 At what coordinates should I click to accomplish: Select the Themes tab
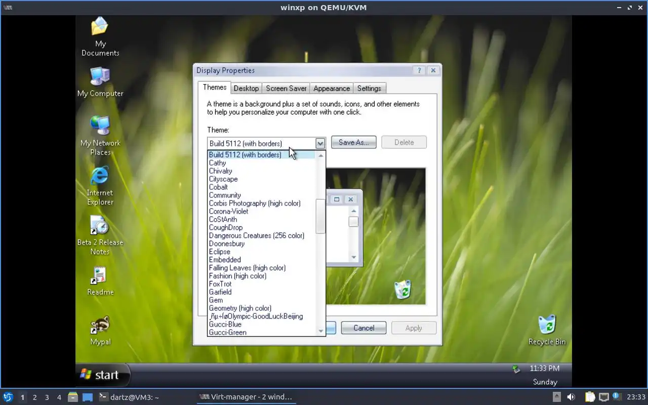(x=215, y=87)
